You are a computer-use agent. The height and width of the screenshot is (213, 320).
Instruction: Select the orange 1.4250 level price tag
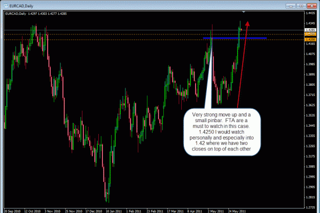pos(310,34)
